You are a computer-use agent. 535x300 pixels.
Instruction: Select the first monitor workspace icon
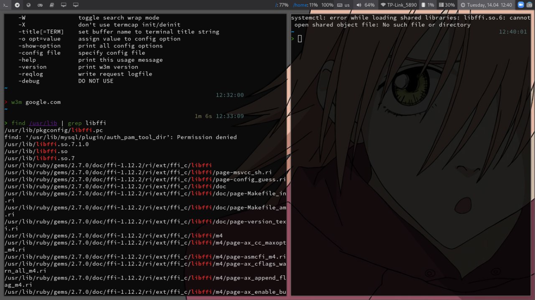[x=64, y=5]
